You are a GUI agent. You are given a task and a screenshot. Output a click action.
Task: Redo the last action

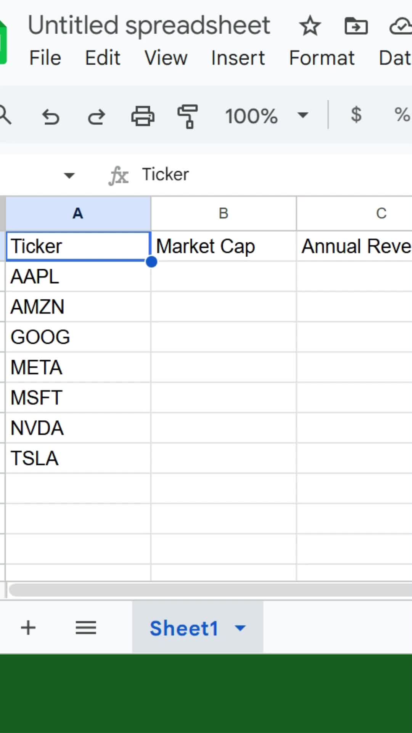(x=96, y=116)
